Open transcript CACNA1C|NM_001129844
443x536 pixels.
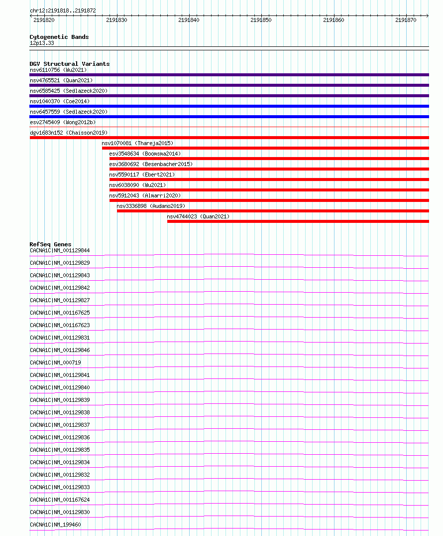60,251
